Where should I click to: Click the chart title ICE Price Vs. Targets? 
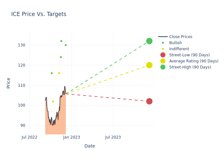pyautogui.click(x=39, y=14)
